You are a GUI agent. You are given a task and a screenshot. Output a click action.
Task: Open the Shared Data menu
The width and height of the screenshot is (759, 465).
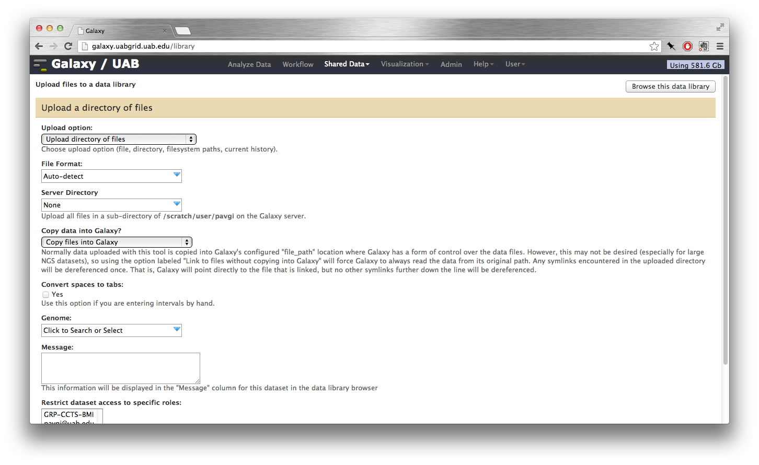[x=347, y=64]
